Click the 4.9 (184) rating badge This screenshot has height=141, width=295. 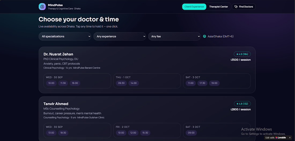pyautogui.click(x=242, y=54)
